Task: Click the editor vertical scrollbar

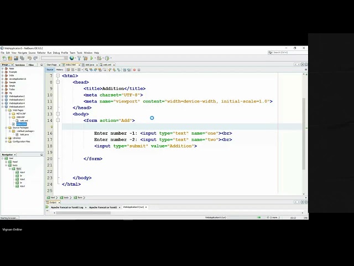Action: pos(304,134)
